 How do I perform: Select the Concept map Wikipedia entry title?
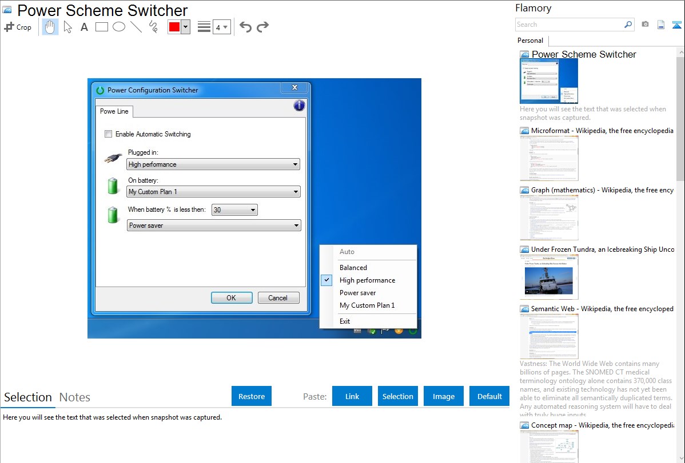pyautogui.click(x=602, y=425)
